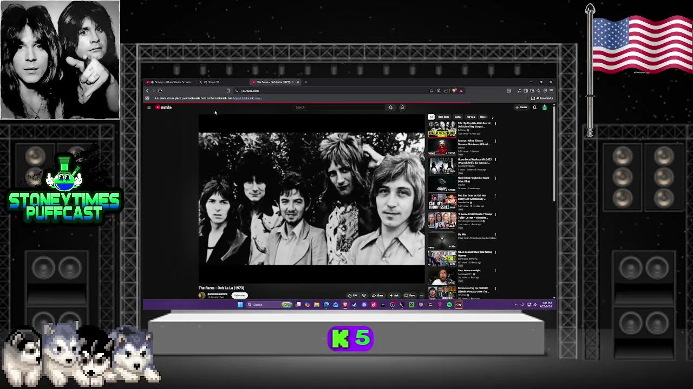
Task: Reload the page with refresh icon
Action: tap(160, 91)
